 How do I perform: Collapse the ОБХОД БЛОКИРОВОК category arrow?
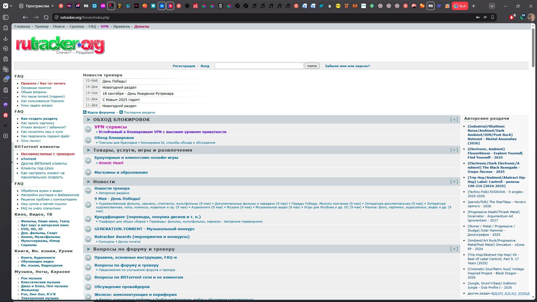pyautogui.click(x=89, y=119)
